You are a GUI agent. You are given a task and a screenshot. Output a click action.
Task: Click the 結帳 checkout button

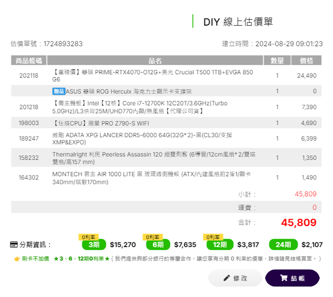point(292,278)
